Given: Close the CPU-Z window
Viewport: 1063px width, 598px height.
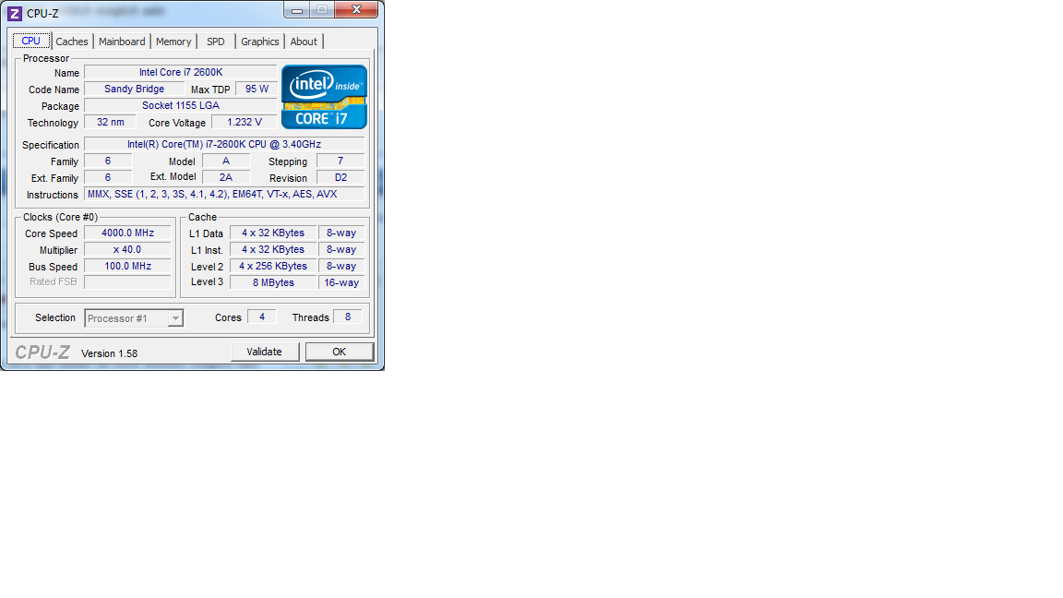Looking at the screenshot, I should point(356,9).
